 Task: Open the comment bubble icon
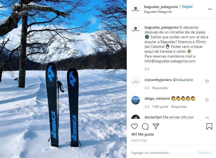[145, 126]
